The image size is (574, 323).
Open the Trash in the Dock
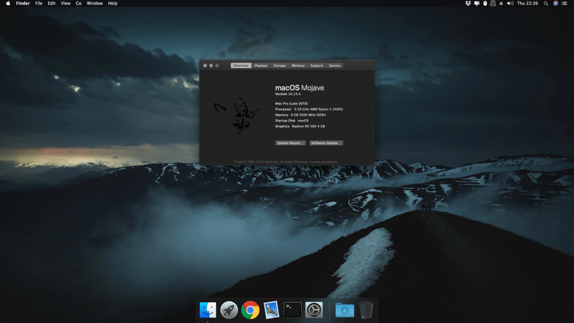[366, 310]
